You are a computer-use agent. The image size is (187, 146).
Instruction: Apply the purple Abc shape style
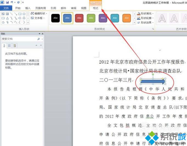[x=103, y=18]
